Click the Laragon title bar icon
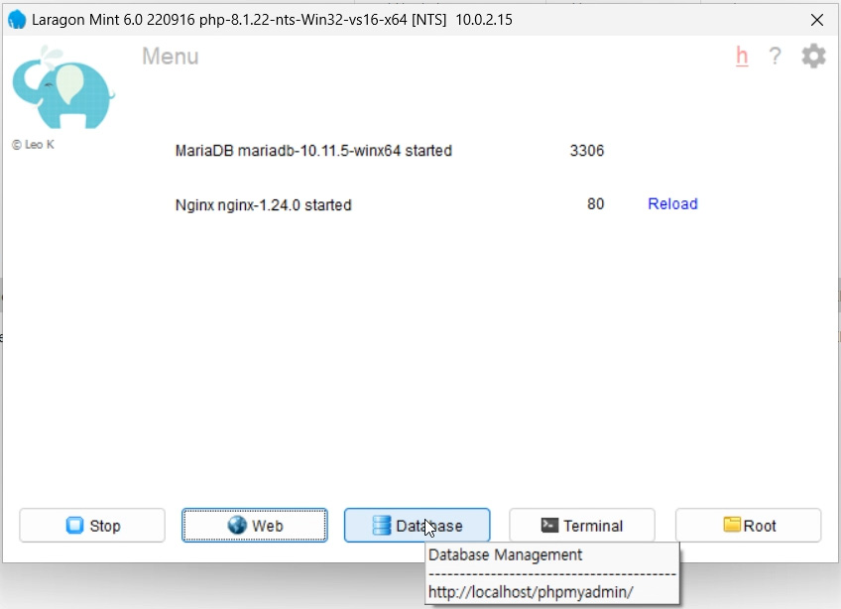 tap(17, 20)
